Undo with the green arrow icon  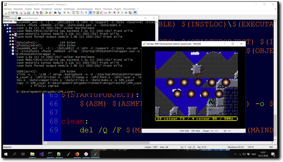(x=46, y=13)
